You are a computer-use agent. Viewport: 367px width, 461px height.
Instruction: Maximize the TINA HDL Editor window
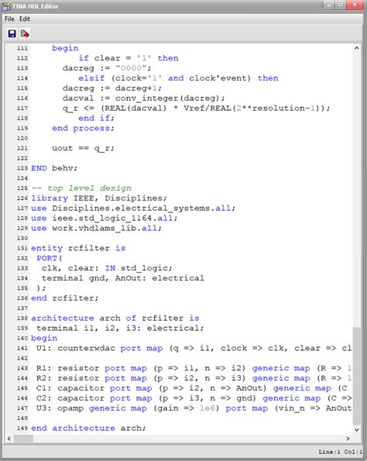point(340,5)
